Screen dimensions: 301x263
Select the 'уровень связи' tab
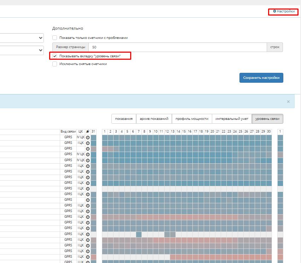267,119
